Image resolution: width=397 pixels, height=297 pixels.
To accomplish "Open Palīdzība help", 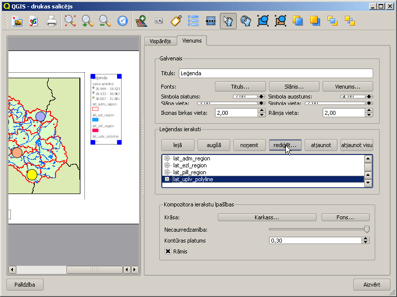I will point(25,285).
